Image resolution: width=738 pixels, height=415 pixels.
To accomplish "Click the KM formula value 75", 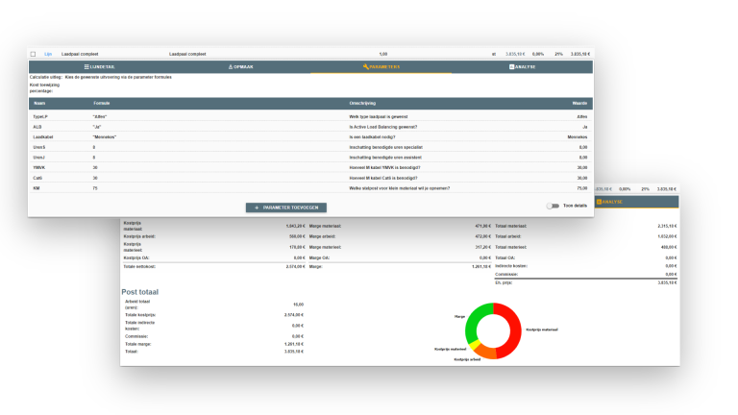I will [x=96, y=188].
